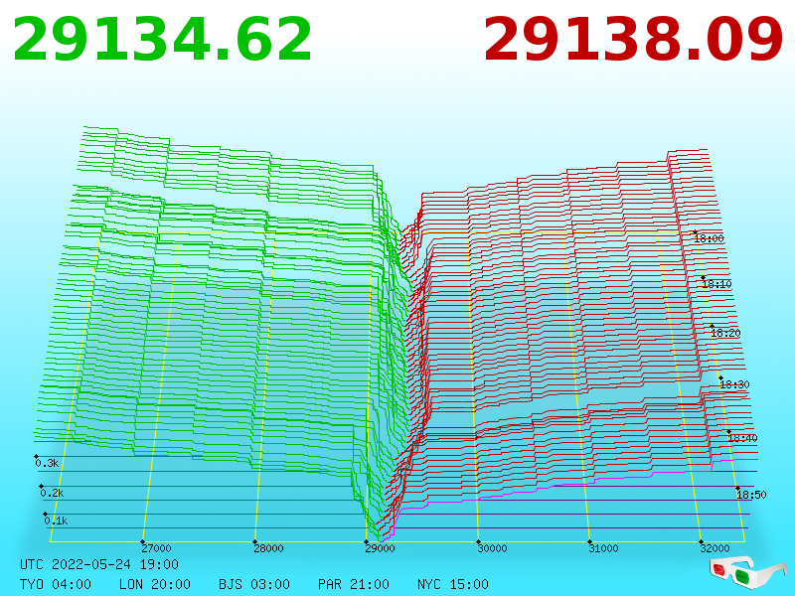Click the 29000 price axis label
This screenshot has width=795, height=596.
tap(380, 548)
